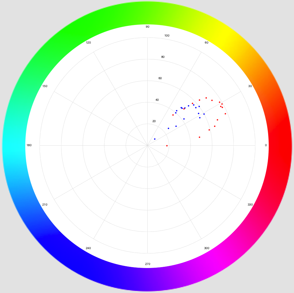
Task: Click the red data point on the 0° axis
Action: 167,146
